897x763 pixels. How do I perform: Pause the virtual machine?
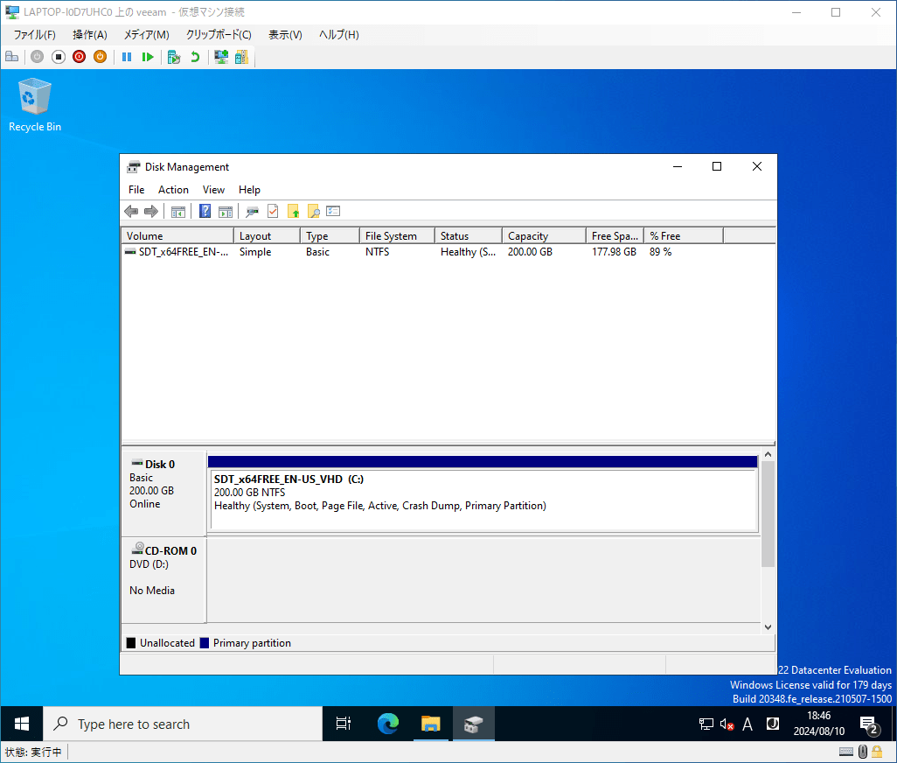pyautogui.click(x=127, y=57)
